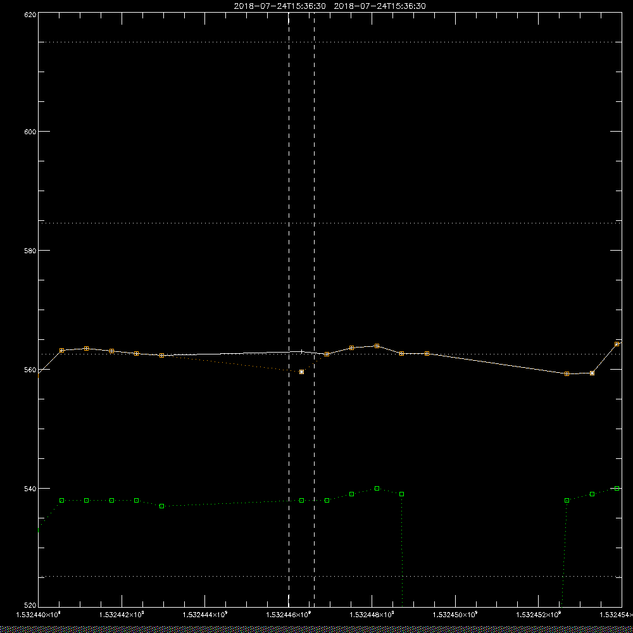This screenshot has width=633, height=633.
Task: Click the 1.532440×10⁹ x-axis label
Action: (x=38, y=615)
